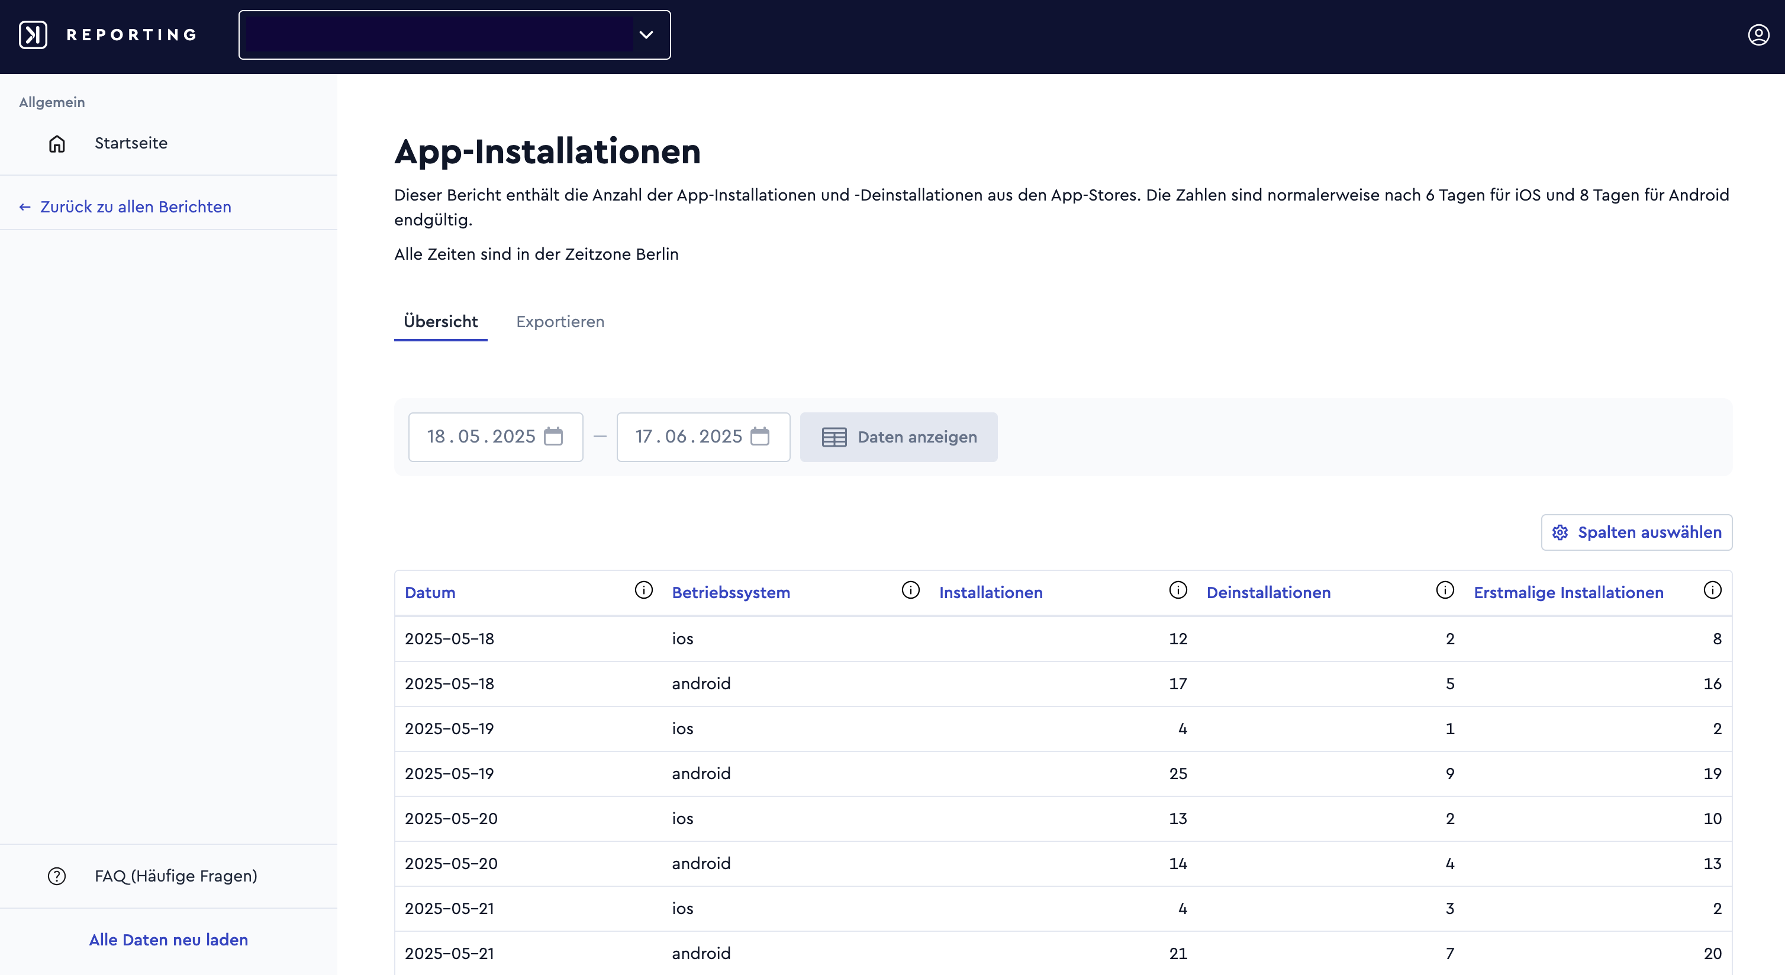1785x975 pixels.
Task: Click the end date field 17.06.2025
Action: pyautogui.click(x=703, y=437)
